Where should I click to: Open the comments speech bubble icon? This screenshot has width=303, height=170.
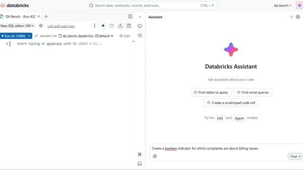pos(140,26)
